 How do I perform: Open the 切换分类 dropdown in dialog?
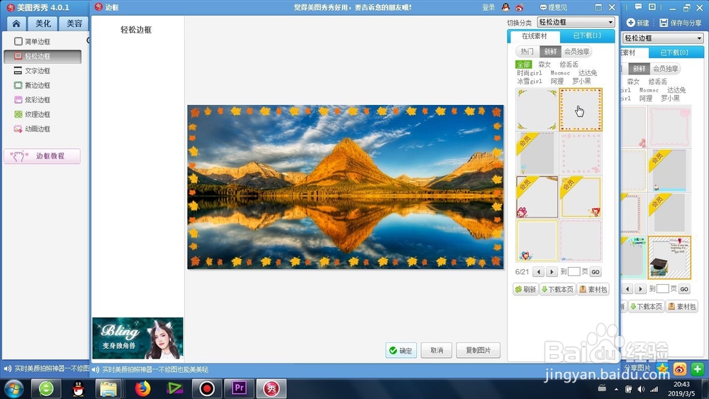tap(576, 22)
